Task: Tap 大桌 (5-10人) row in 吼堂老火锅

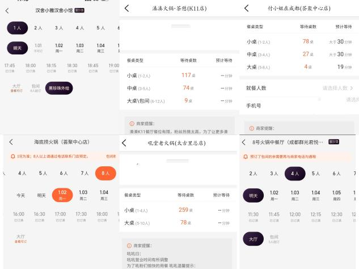Action: [x=177, y=222]
